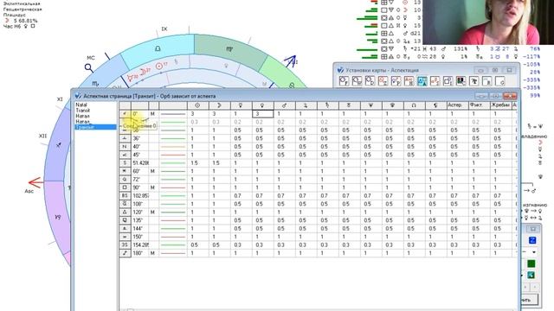The width and height of the screenshot is (554, 311).
Task: Select the triseptile 154.28 aspect symbol button
Action: click(125, 244)
